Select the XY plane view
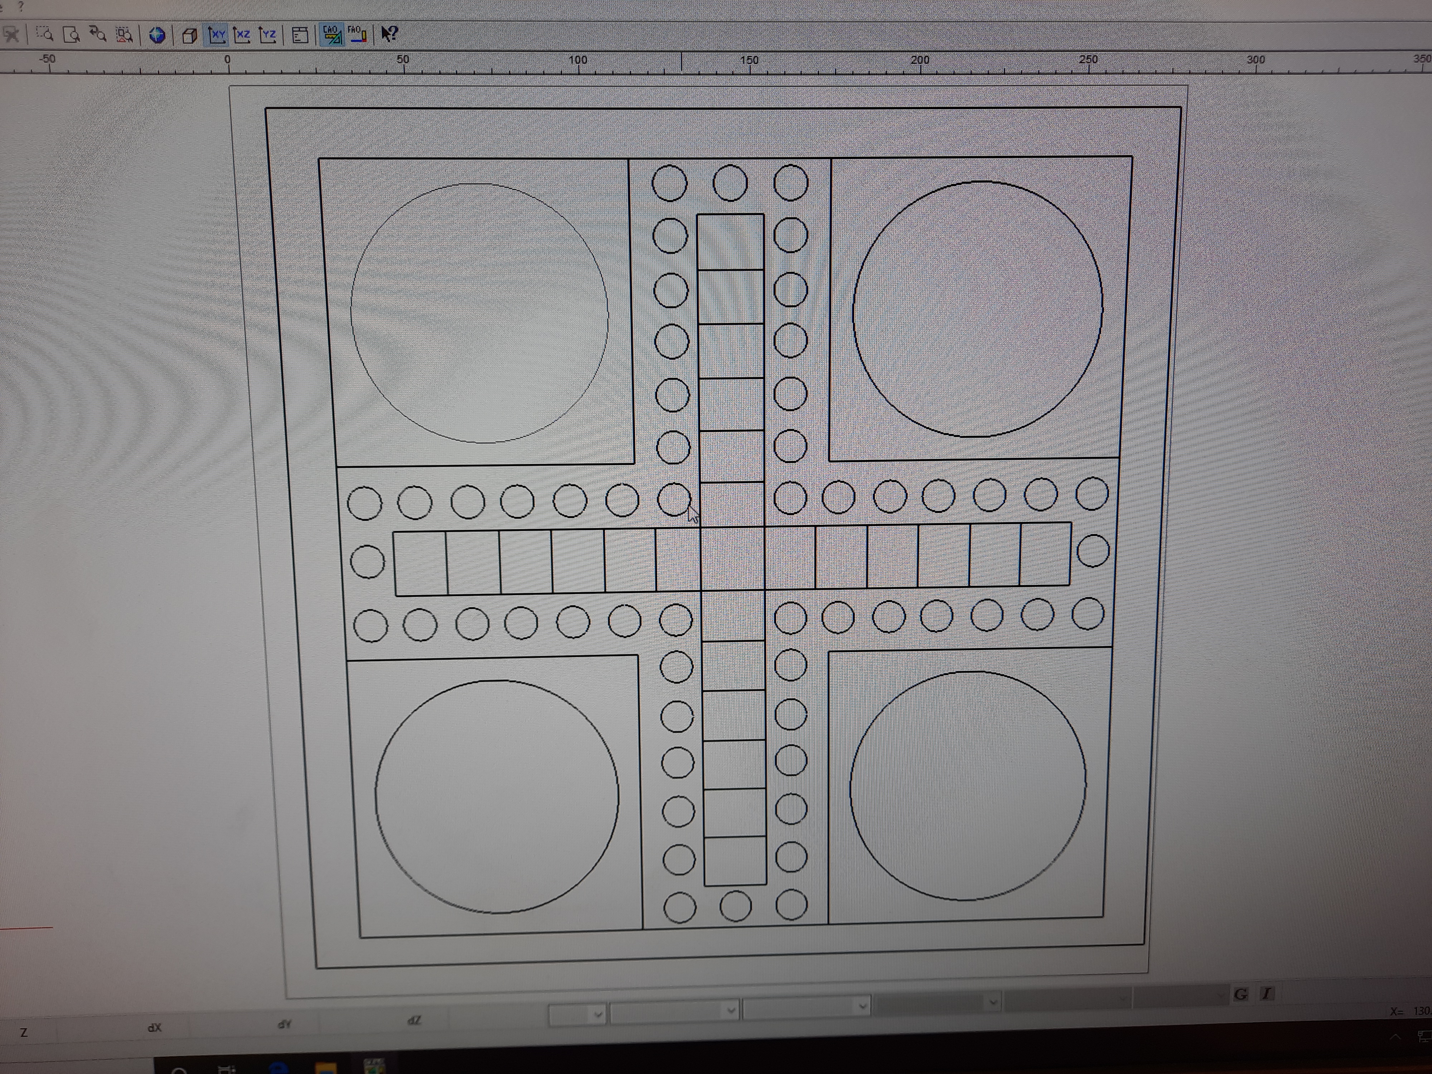The image size is (1432, 1074). click(217, 34)
